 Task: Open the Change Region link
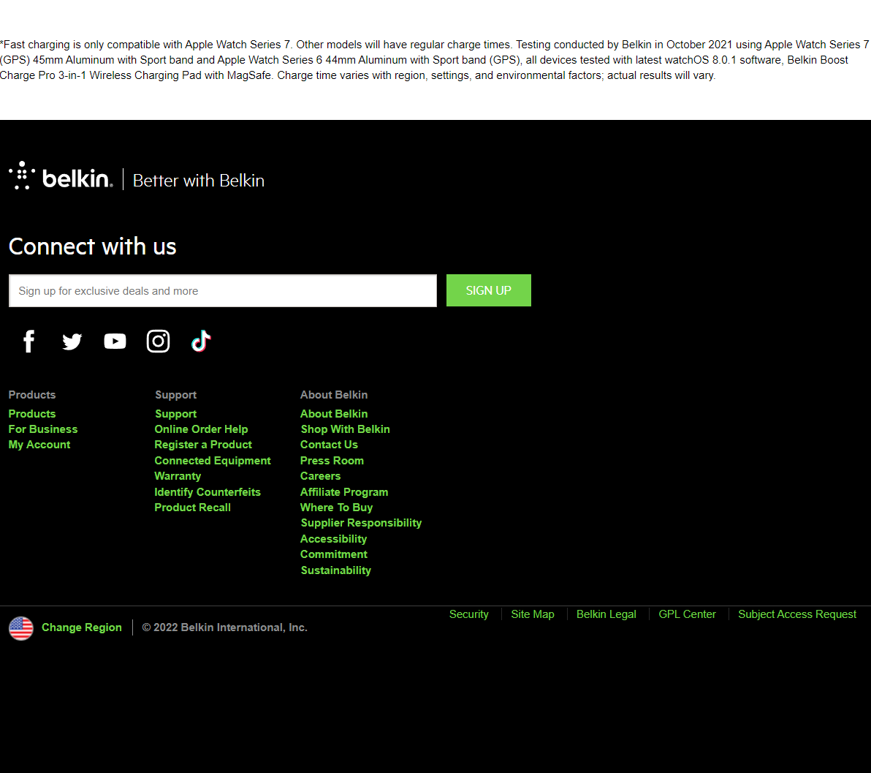[x=82, y=627]
